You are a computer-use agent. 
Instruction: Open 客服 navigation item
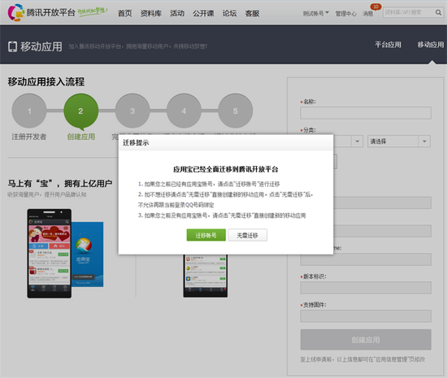(x=252, y=13)
